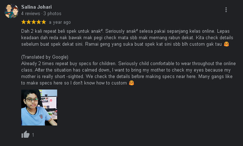The image size is (243, 146).
Task: Open reviewer name Salina Johari
Action: click(36, 7)
